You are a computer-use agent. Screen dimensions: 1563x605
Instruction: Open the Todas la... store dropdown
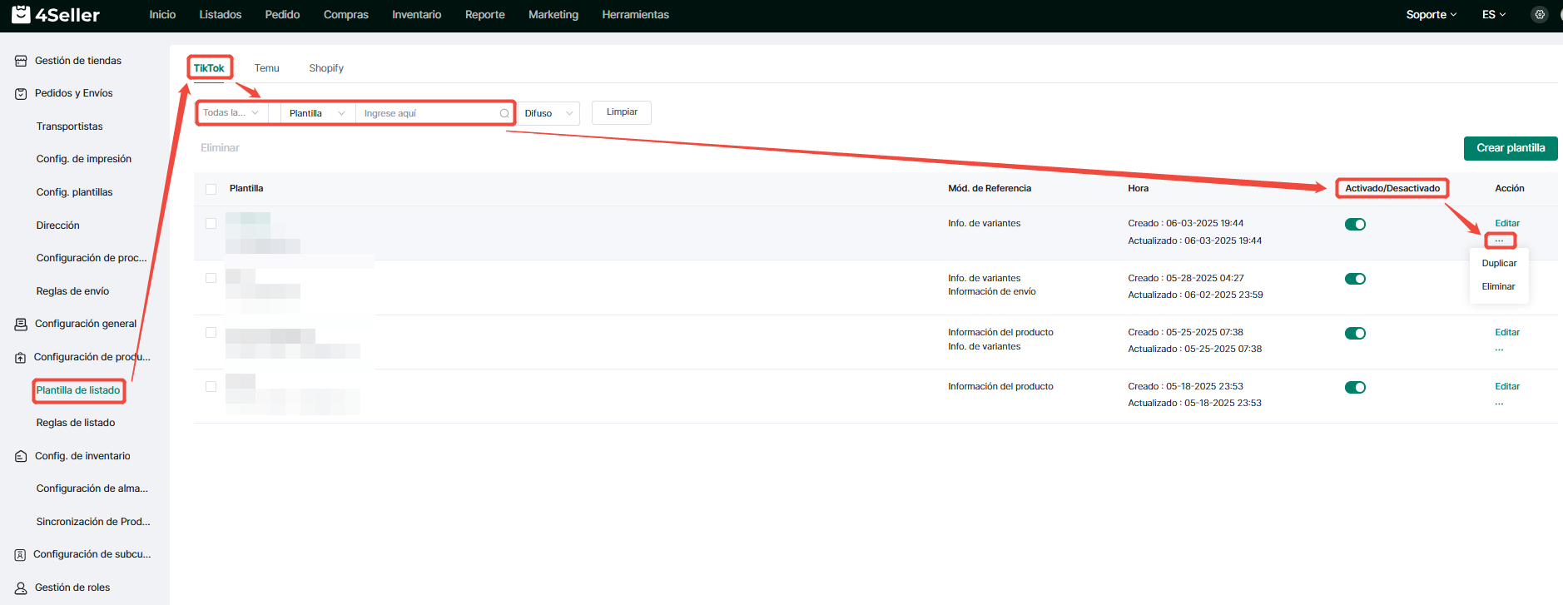point(232,113)
